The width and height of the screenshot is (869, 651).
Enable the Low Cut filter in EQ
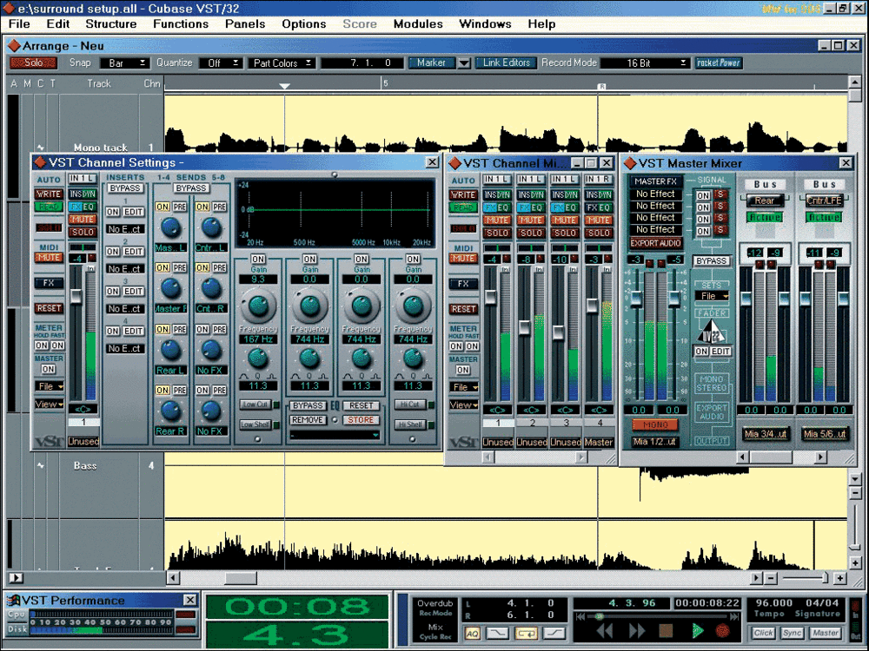click(x=255, y=405)
